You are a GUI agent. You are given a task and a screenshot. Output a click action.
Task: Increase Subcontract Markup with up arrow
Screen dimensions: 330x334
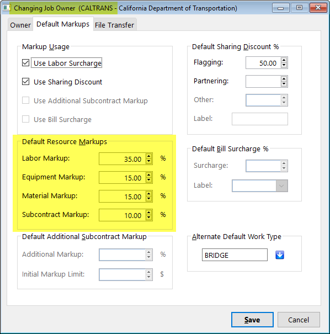click(149, 213)
